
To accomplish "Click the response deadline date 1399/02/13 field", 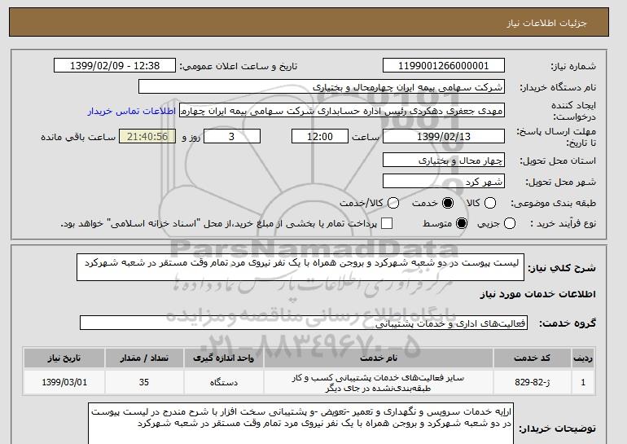I will [x=444, y=136].
